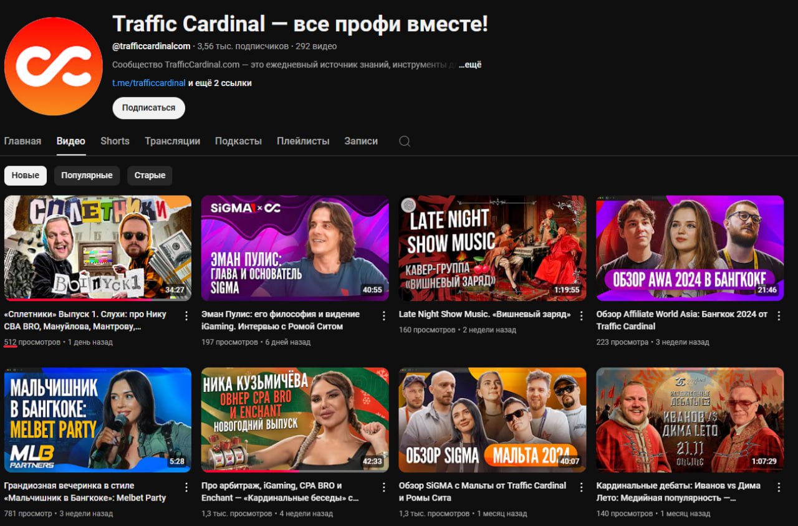Click the @trafficcardinalcom channel handle
798x526 pixels.
[x=151, y=46]
